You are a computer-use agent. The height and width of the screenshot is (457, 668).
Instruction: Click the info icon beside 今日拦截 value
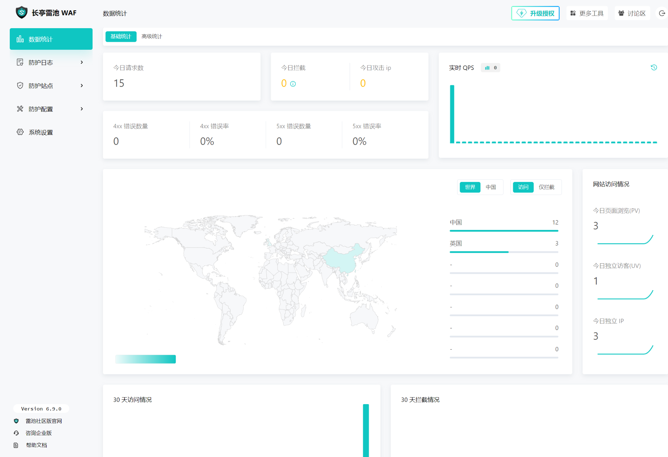293,84
